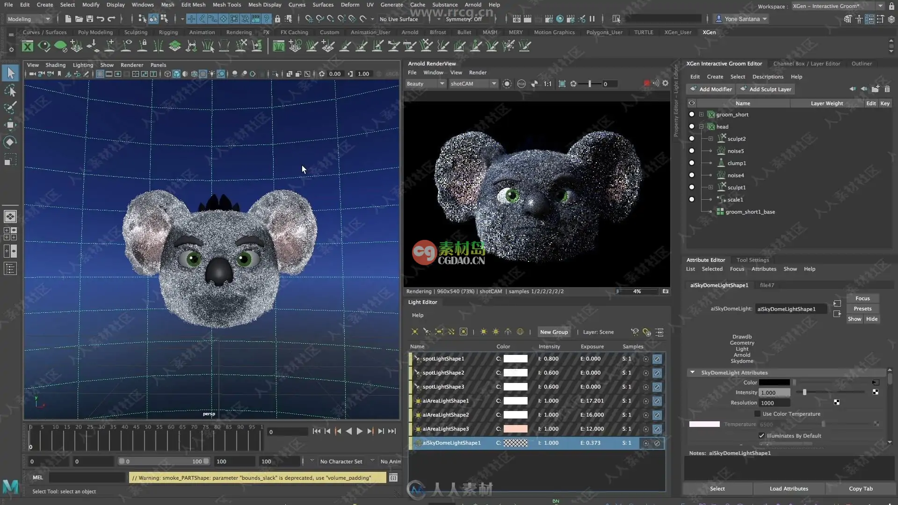Viewport: 898px width, 505px height.
Task: Click Load Attributes button
Action: pyautogui.click(x=789, y=489)
